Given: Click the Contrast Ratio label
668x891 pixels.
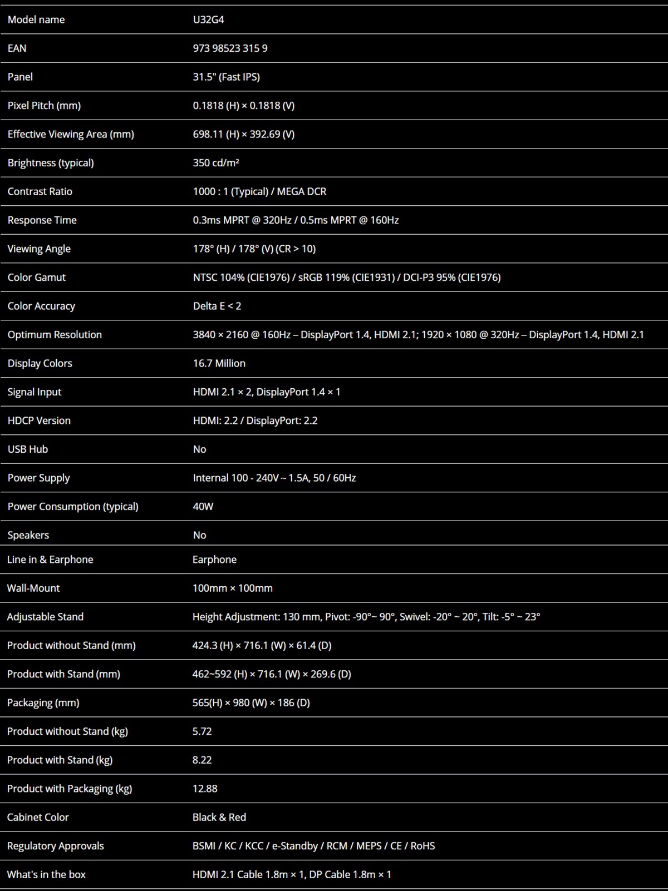Looking at the screenshot, I should (x=40, y=191).
